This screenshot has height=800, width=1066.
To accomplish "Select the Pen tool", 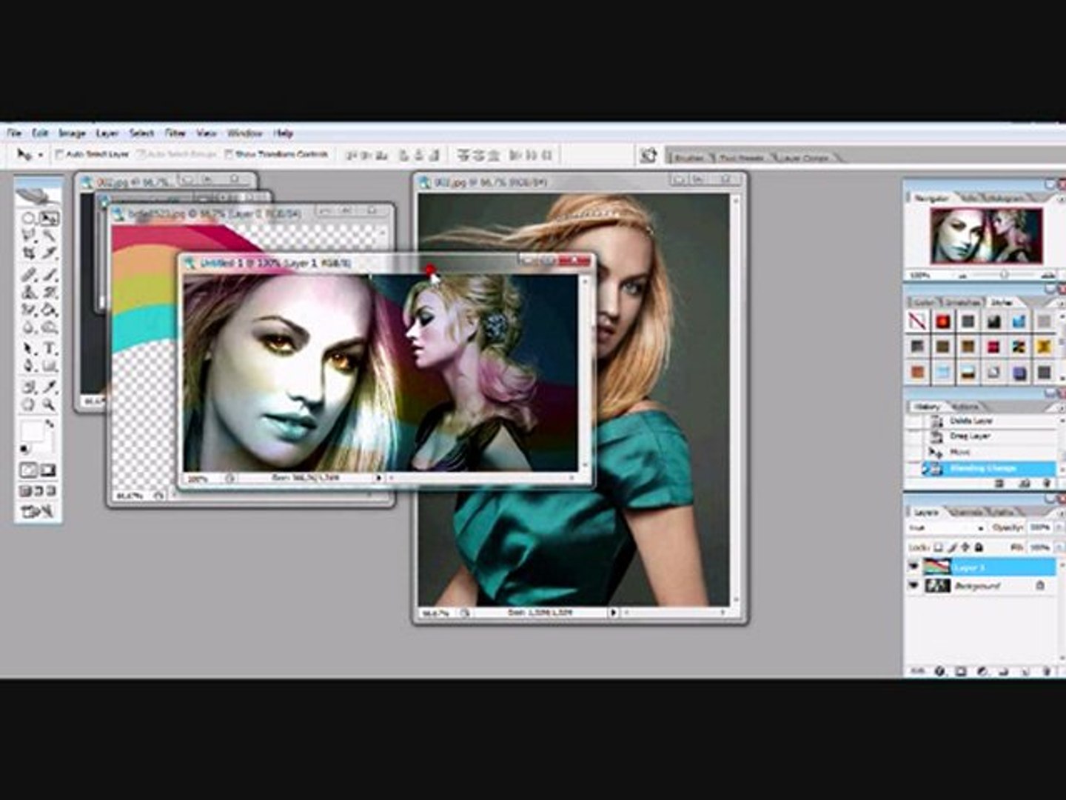I will pos(28,366).
